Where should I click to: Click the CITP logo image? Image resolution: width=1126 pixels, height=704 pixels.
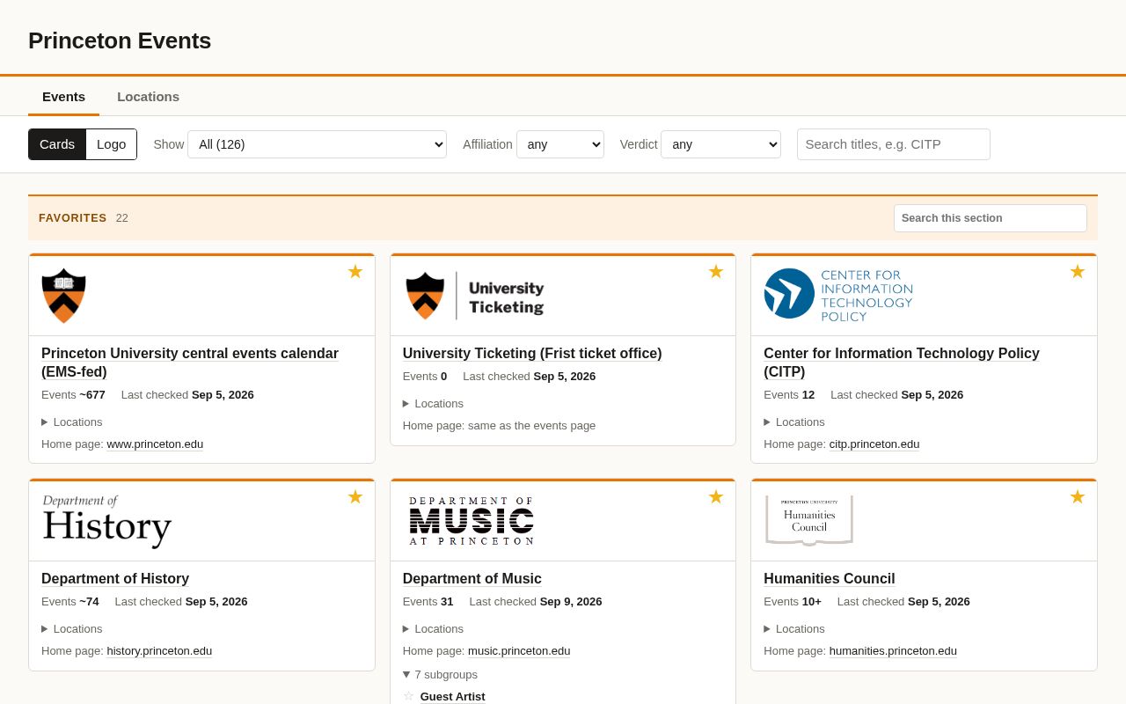[x=838, y=294]
